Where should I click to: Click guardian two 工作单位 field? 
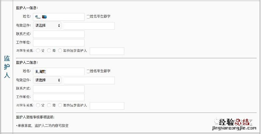click(59, 97)
